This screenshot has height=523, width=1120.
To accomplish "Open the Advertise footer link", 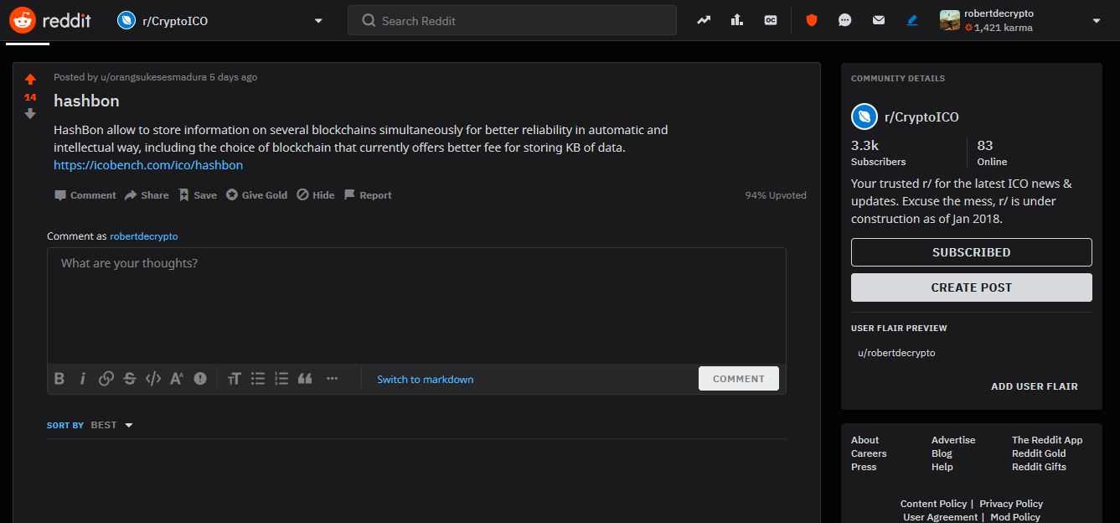I will click(x=953, y=440).
